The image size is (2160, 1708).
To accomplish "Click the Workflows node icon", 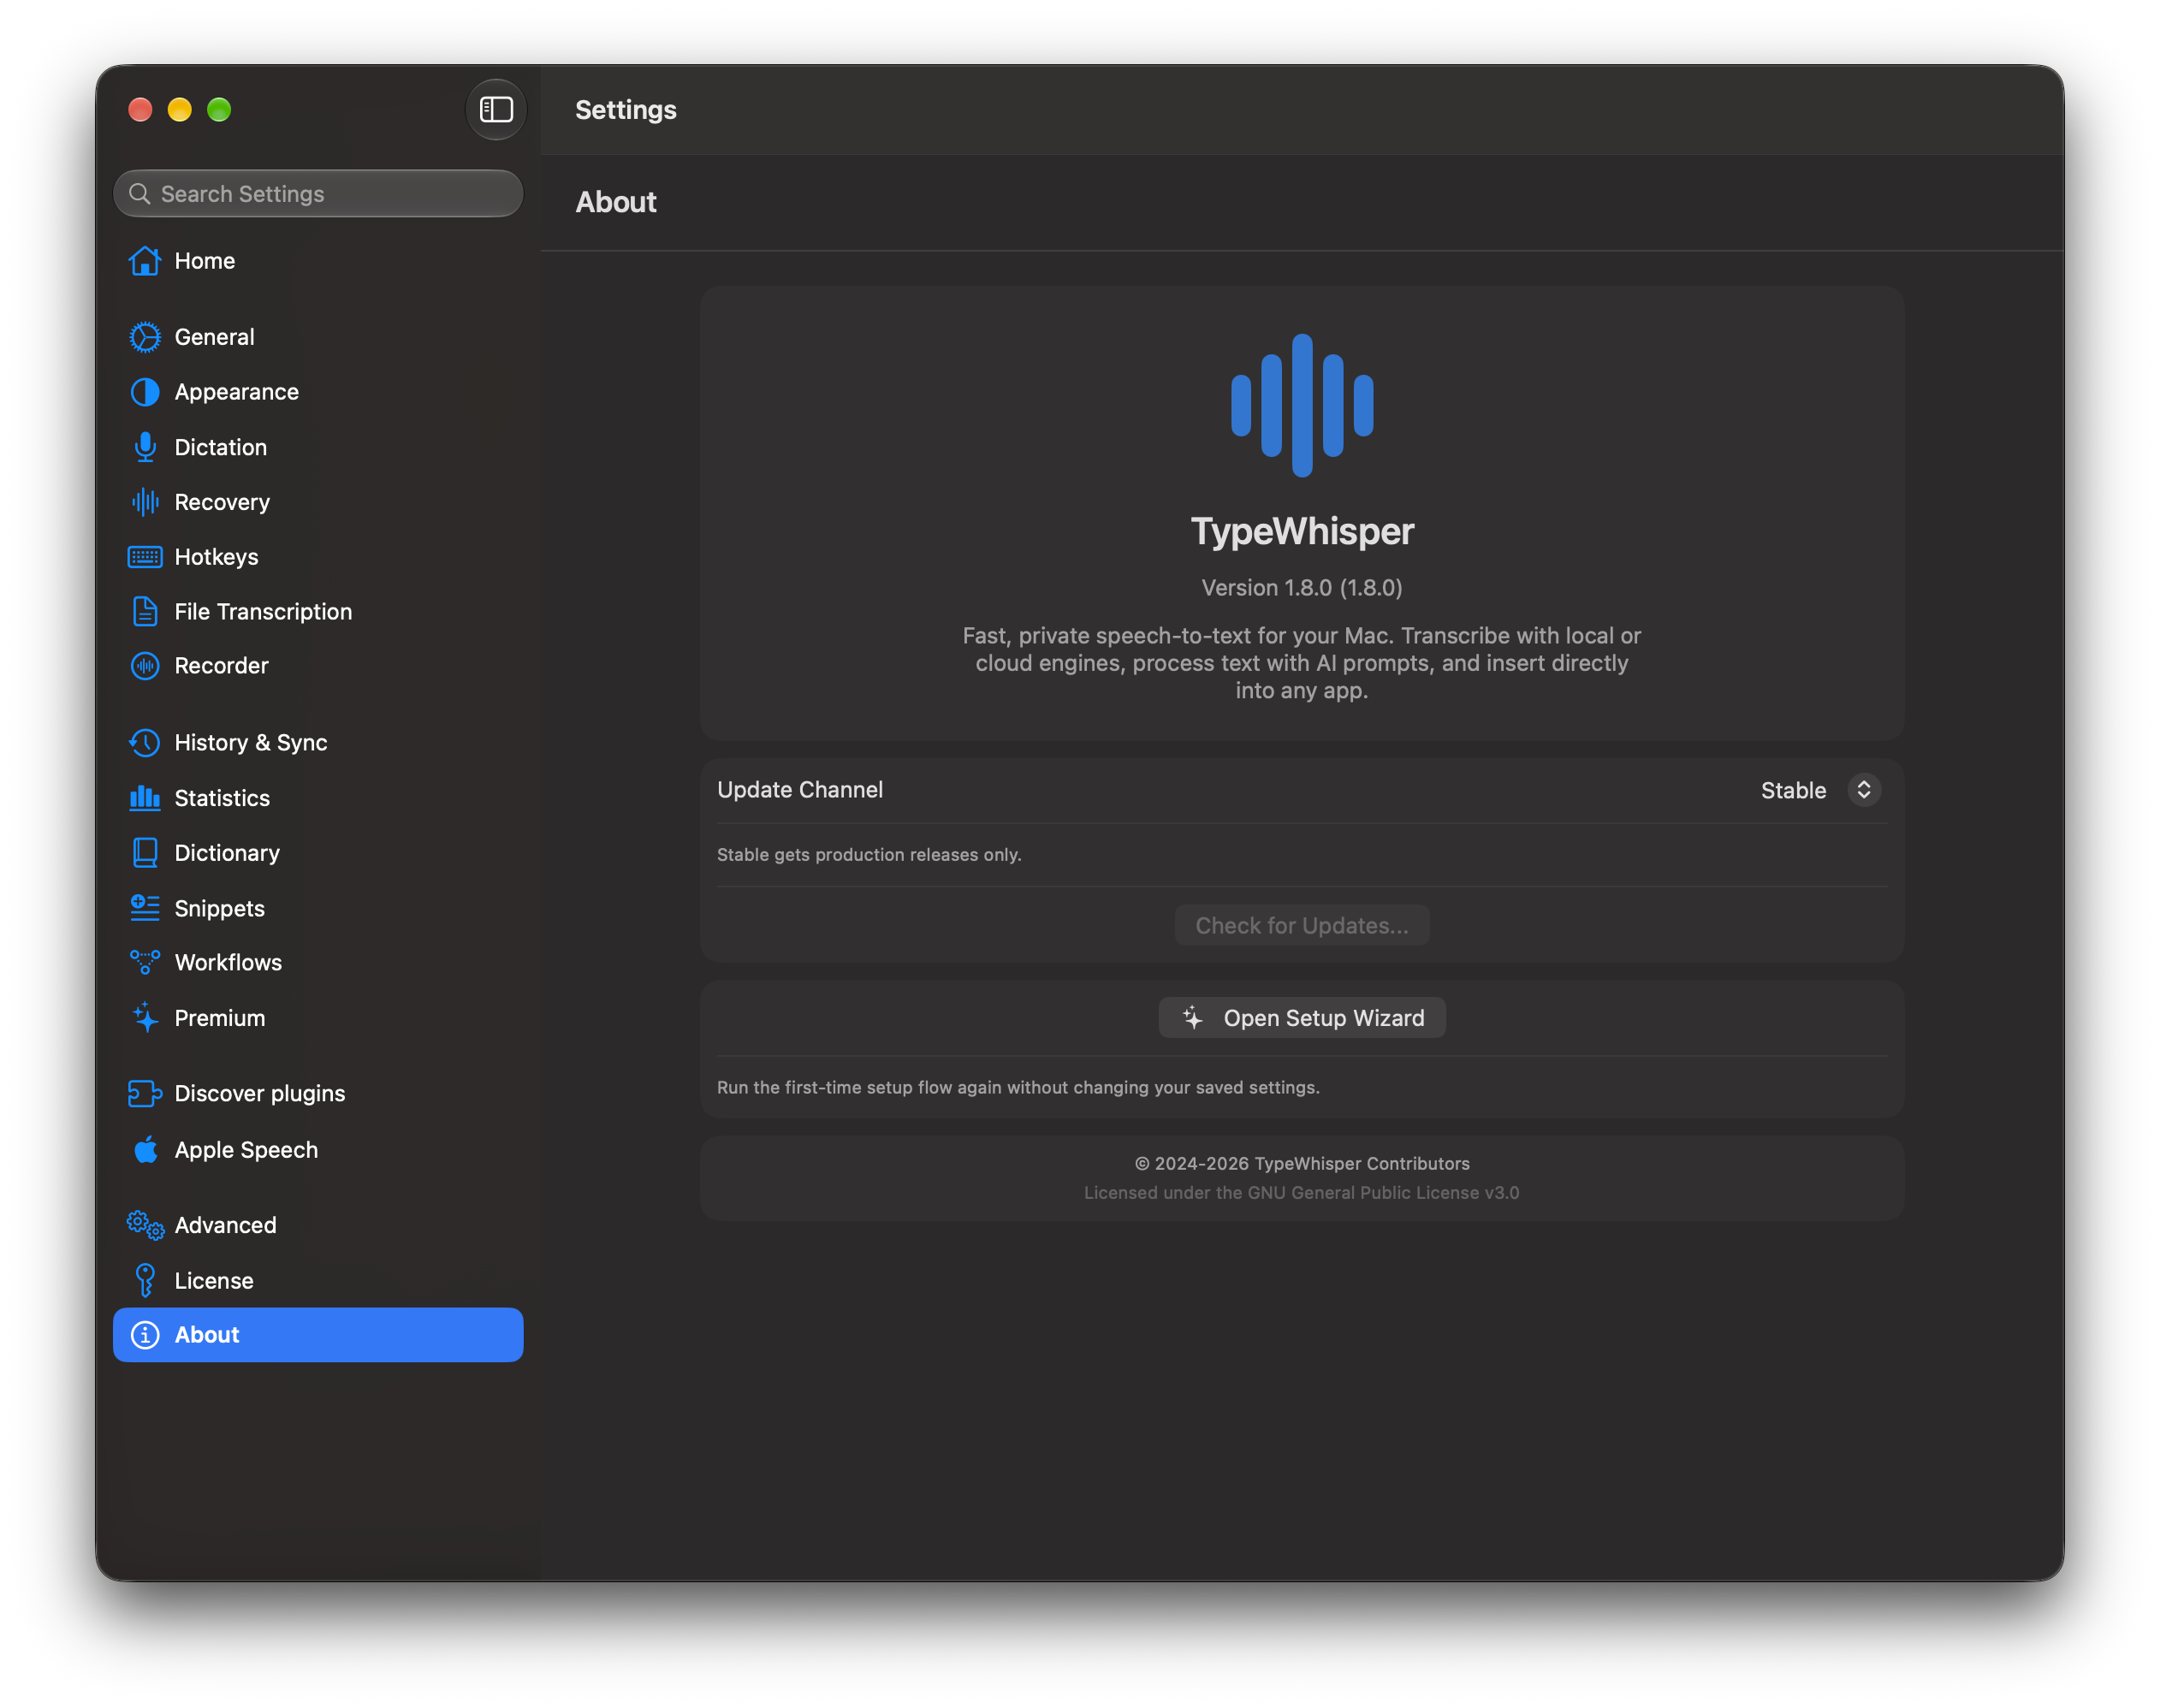I will (x=145, y=962).
